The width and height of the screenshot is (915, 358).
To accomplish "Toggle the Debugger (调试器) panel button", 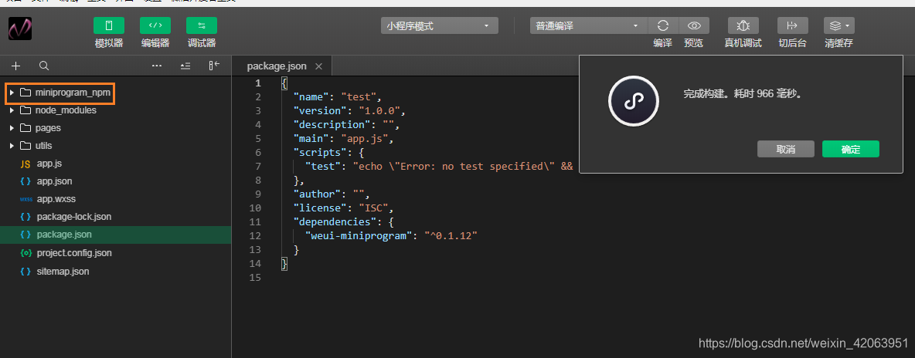I will (x=202, y=25).
